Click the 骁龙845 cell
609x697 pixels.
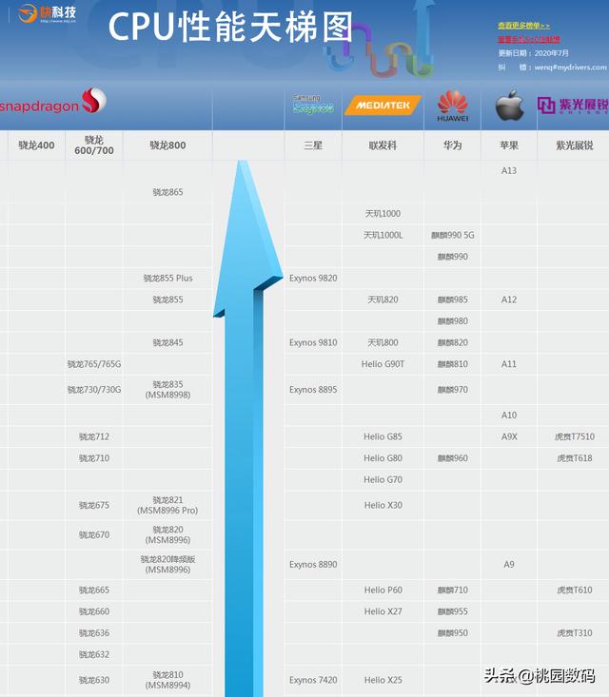pos(167,342)
